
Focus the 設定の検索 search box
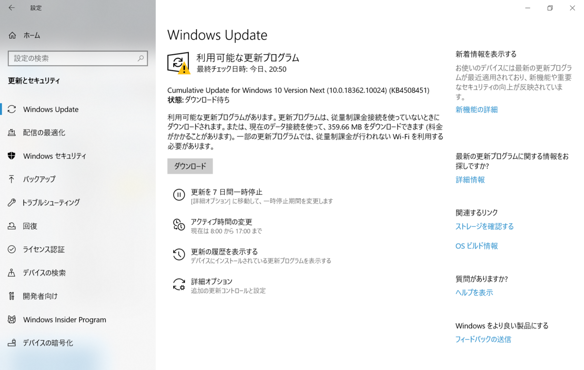coord(78,58)
